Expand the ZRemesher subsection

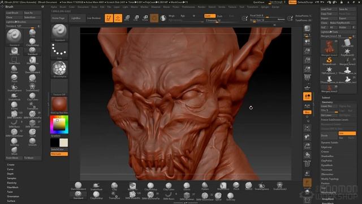(327, 174)
